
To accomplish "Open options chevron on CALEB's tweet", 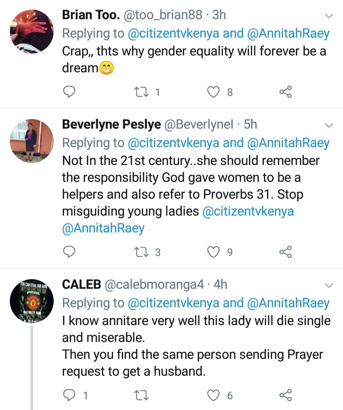I will (329, 286).
